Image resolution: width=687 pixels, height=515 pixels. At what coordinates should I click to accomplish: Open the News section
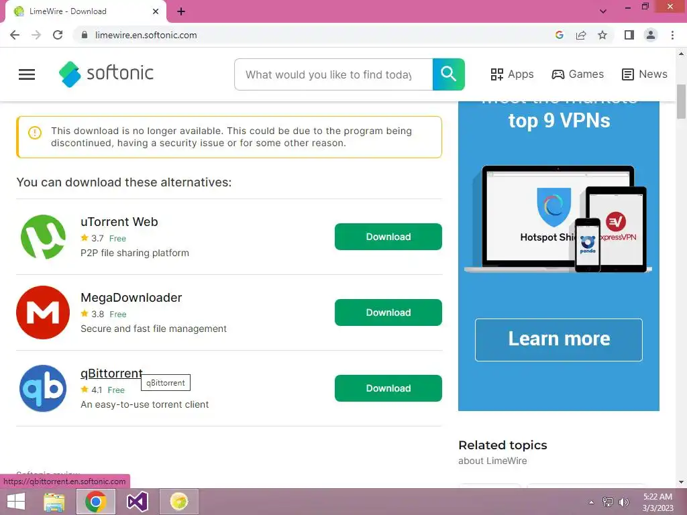(x=645, y=74)
